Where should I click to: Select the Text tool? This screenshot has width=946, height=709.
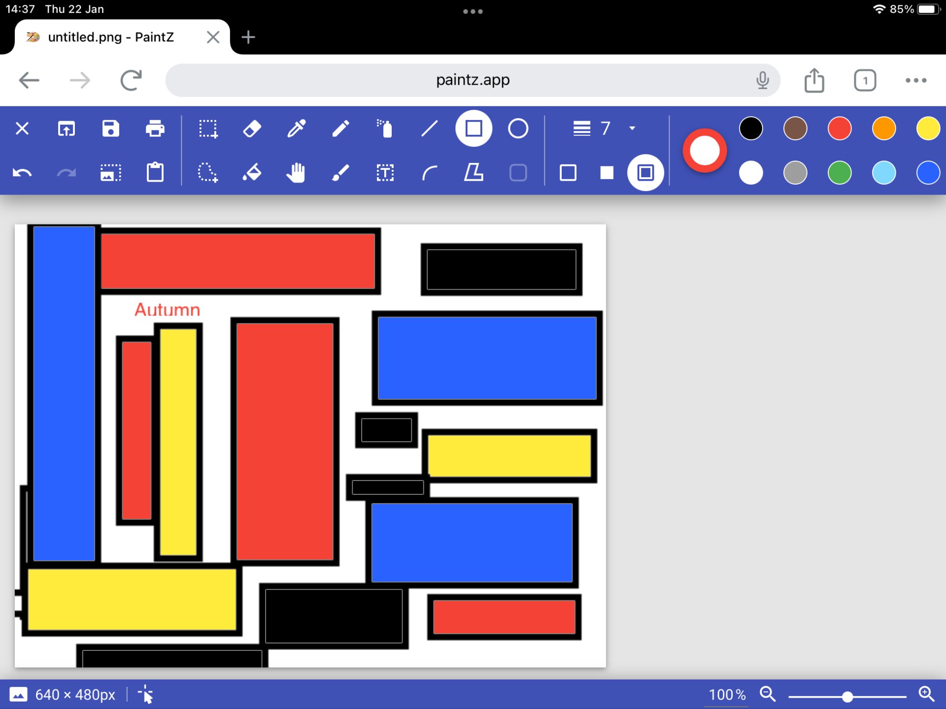click(x=385, y=173)
